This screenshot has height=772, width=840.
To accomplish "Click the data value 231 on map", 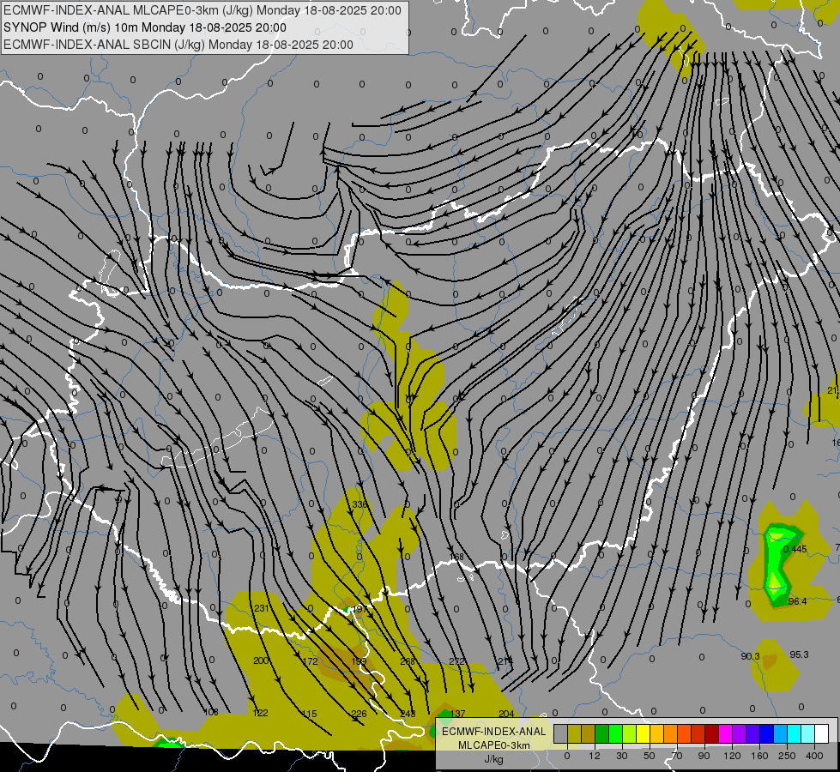I will 262,608.
